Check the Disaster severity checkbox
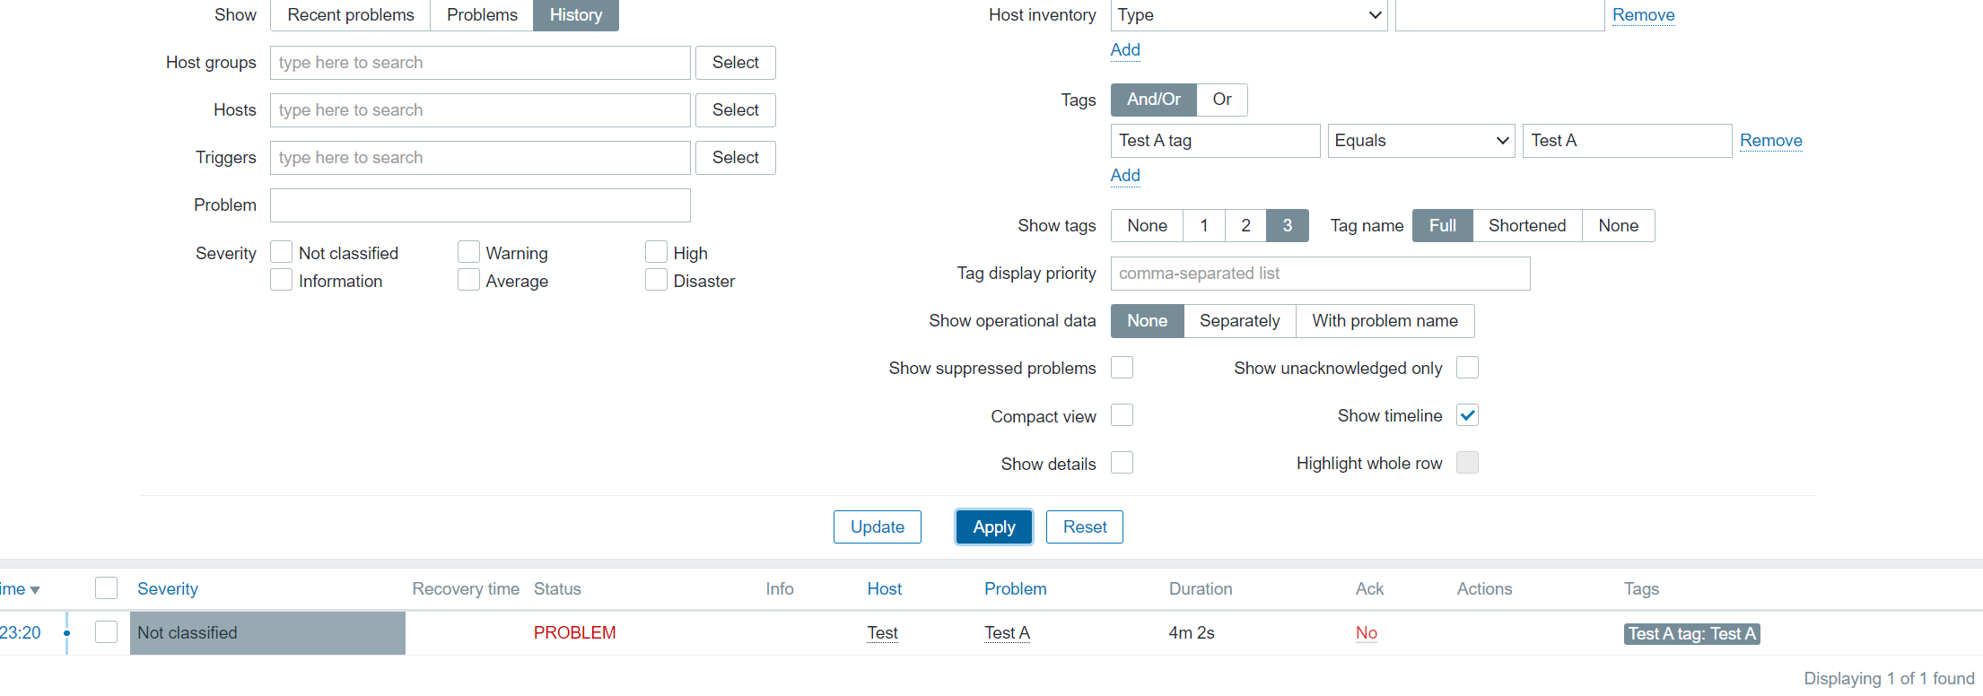This screenshot has width=1983, height=696. pyautogui.click(x=656, y=281)
